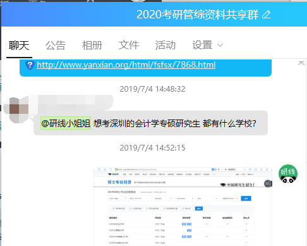Click the blurred sender nickname
307x246 pixels.
tap(71, 102)
